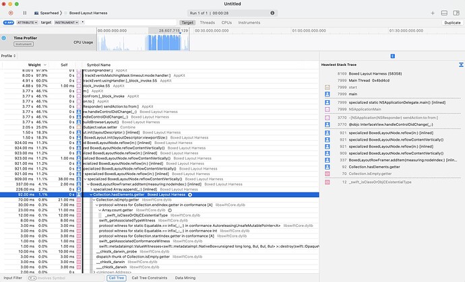Click the collapse-trace icon beside Heaviest Stack Trace
The width and height of the screenshot is (465, 282).
(x=461, y=65)
